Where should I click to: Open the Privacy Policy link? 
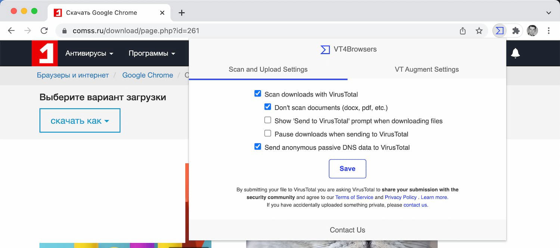pos(401,197)
